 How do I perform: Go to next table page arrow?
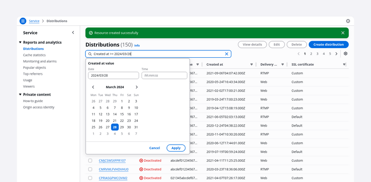pos(336,54)
